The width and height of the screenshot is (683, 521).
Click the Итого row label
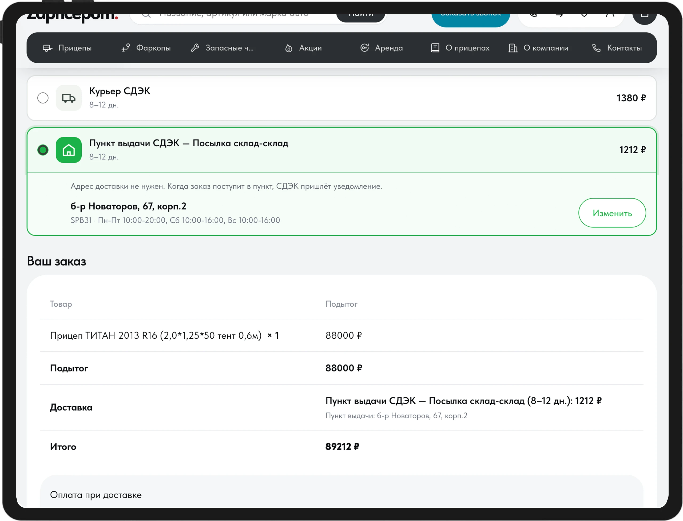pyautogui.click(x=63, y=447)
